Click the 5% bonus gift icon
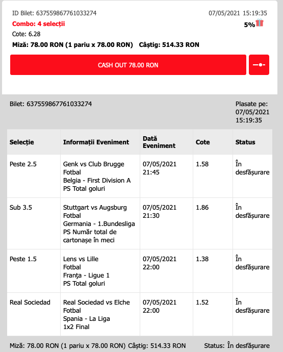Screen dimensions: 283x352 point(260,23)
